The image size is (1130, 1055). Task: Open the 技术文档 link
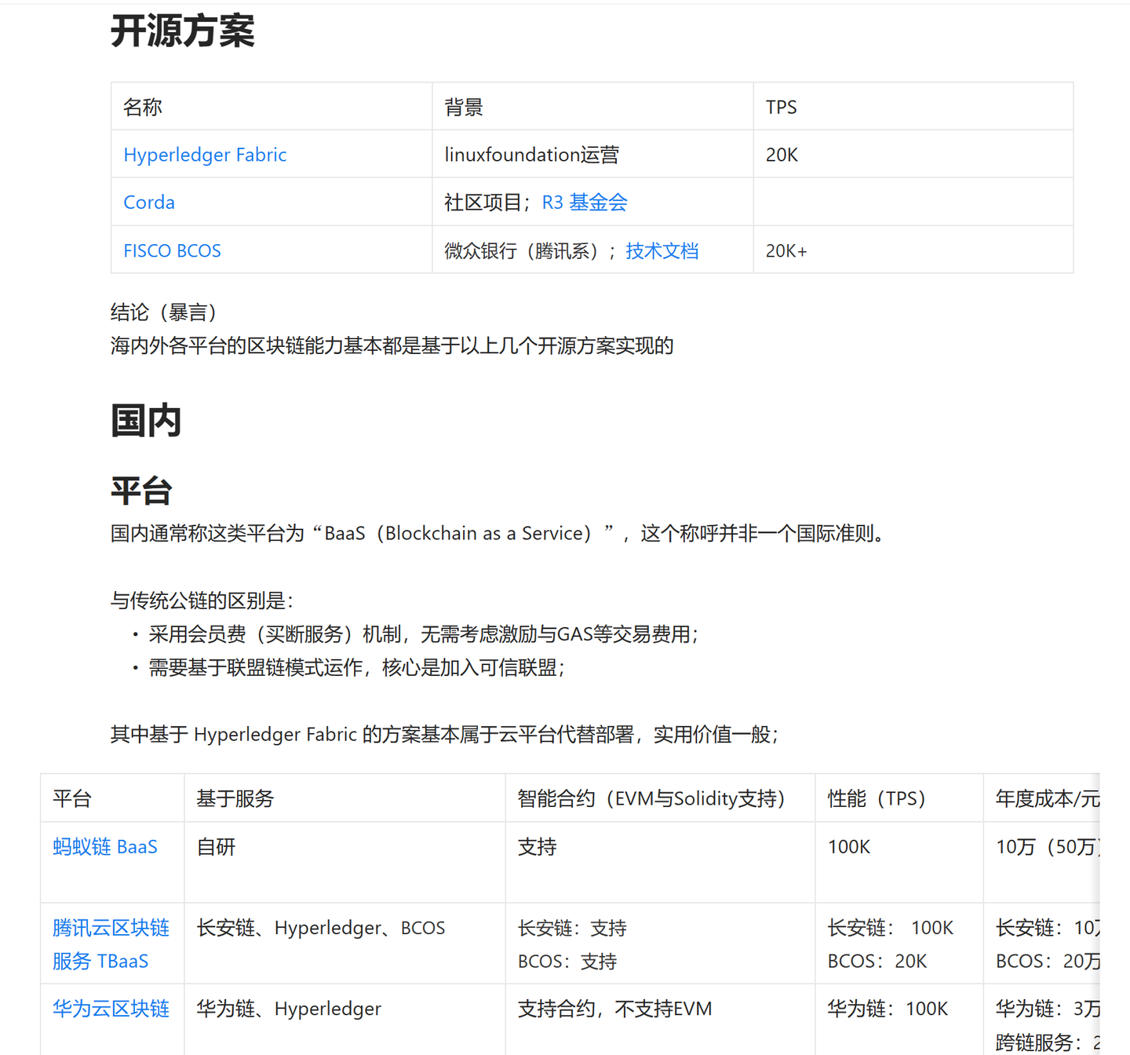662,250
